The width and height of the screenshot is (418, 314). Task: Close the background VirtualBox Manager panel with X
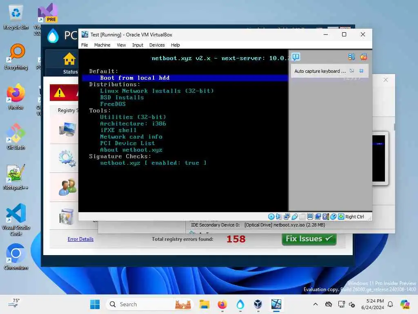(x=385, y=80)
